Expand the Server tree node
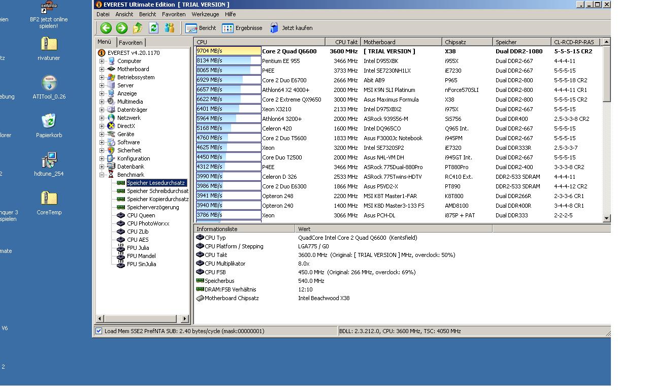This screenshot has height=390, width=650. point(102,85)
